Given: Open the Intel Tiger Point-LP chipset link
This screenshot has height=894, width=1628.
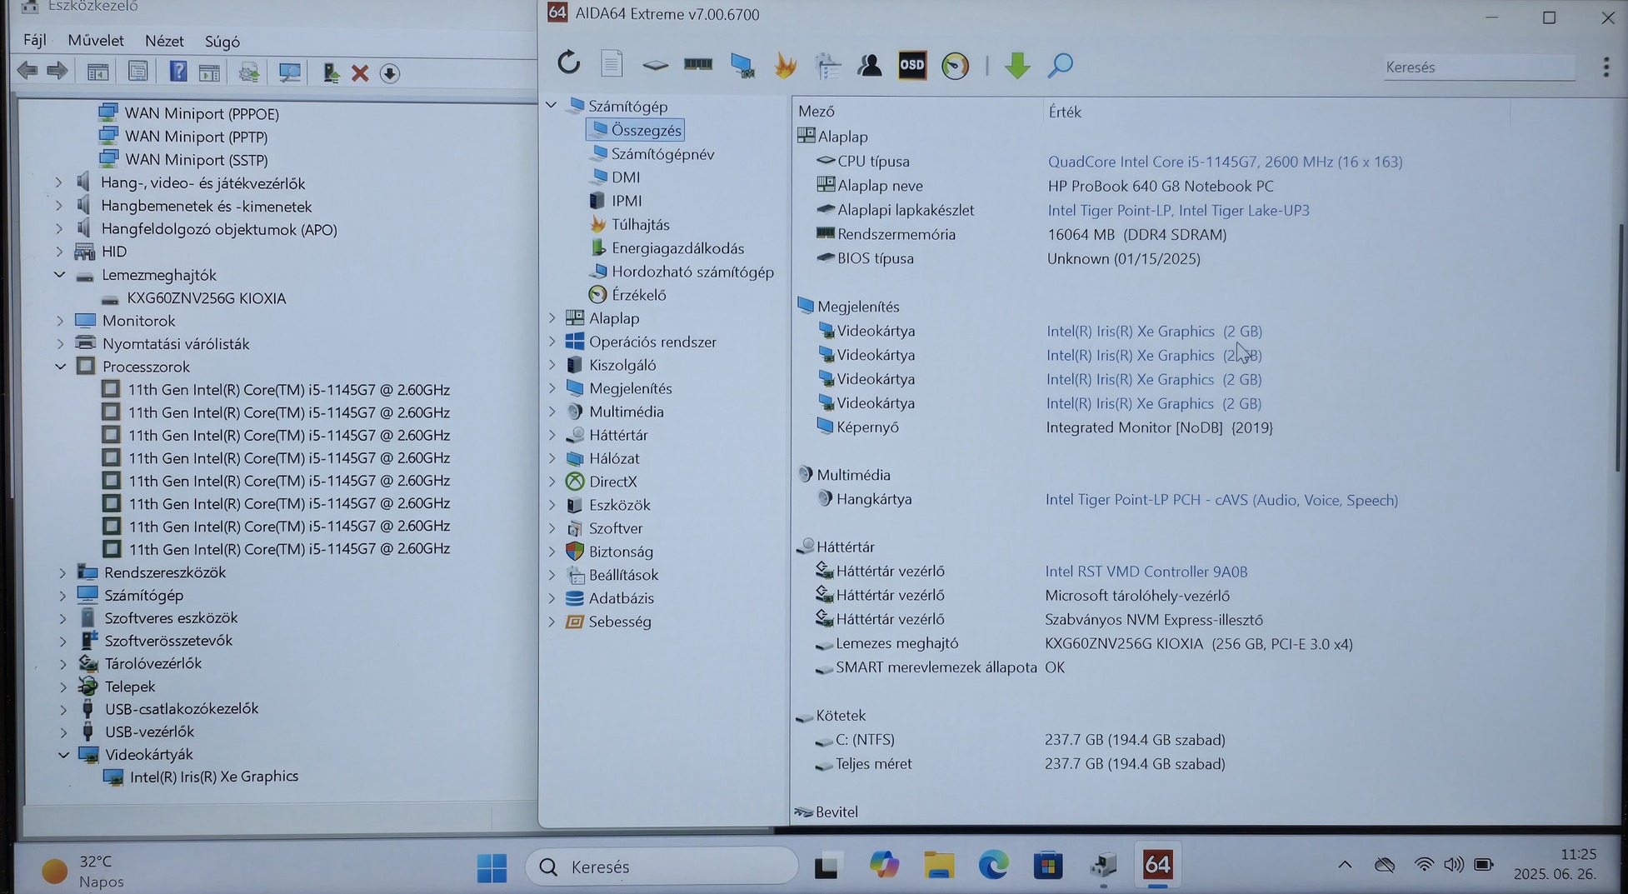Looking at the screenshot, I should 1178,210.
